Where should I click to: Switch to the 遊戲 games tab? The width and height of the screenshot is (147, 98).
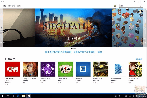19,6
